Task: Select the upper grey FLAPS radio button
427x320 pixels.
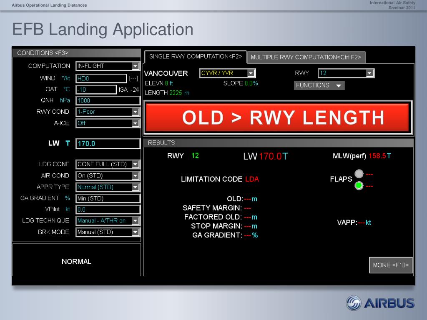Action: pos(359,174)
